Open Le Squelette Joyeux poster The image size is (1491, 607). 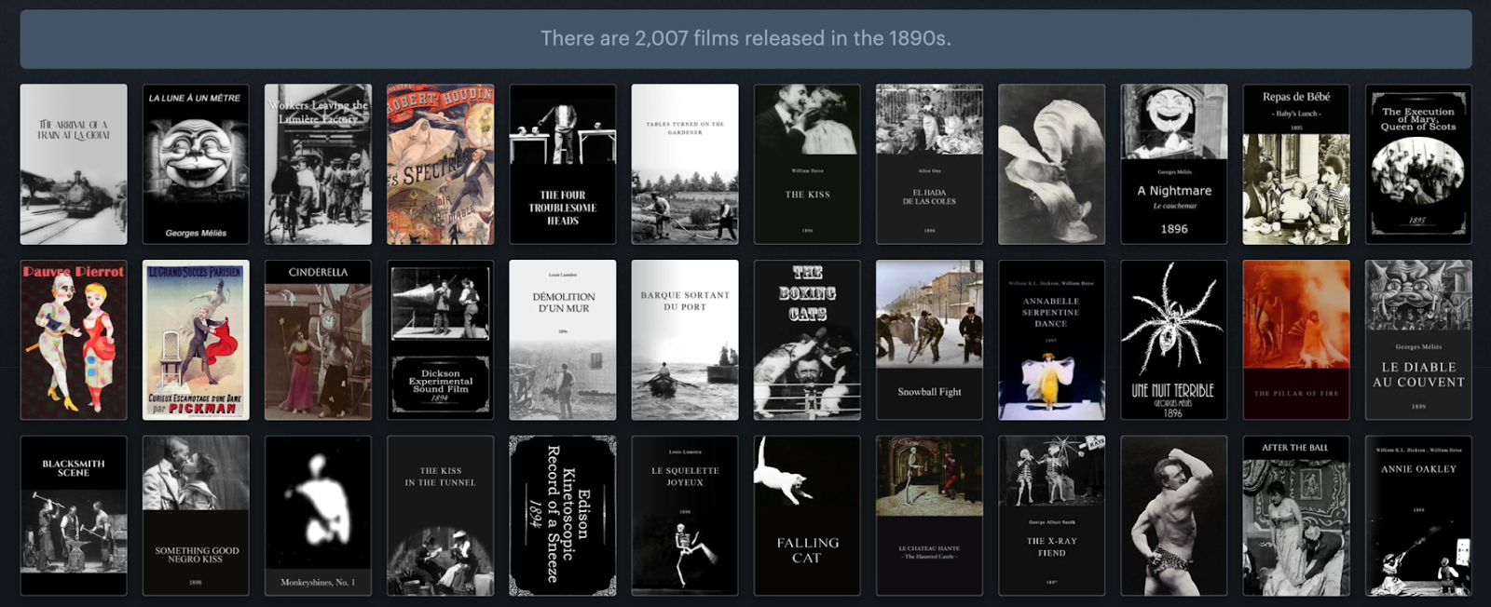pos(685,516)
